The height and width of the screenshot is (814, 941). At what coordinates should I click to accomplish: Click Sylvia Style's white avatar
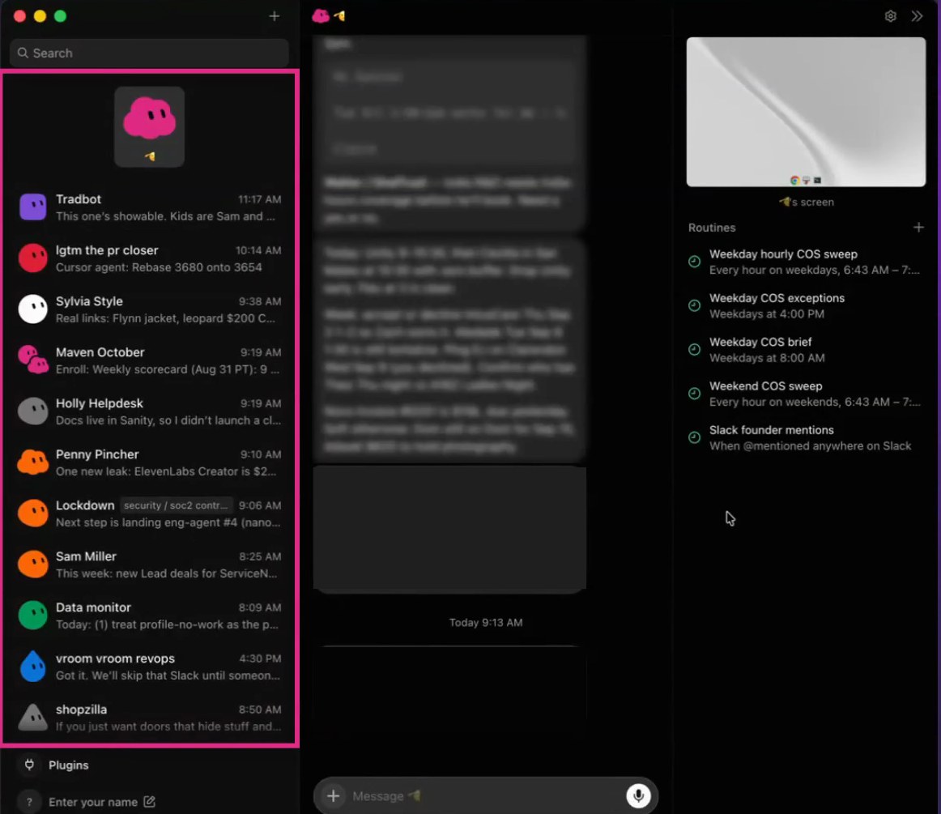pos(33,309)
